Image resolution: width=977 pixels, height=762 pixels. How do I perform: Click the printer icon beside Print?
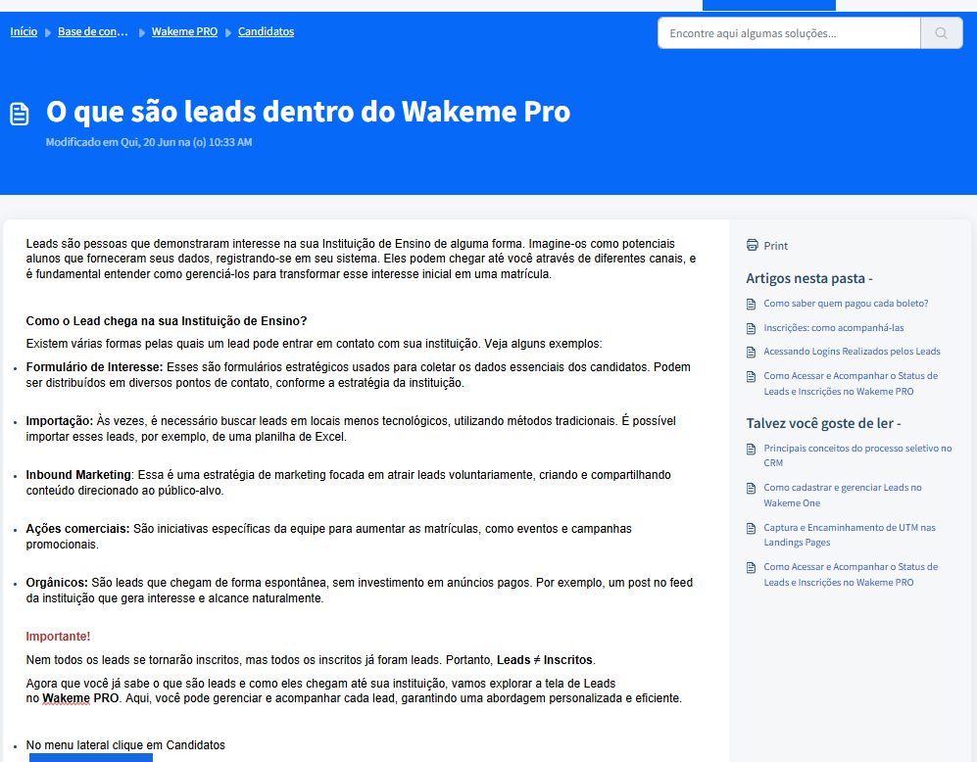point(752,245)
